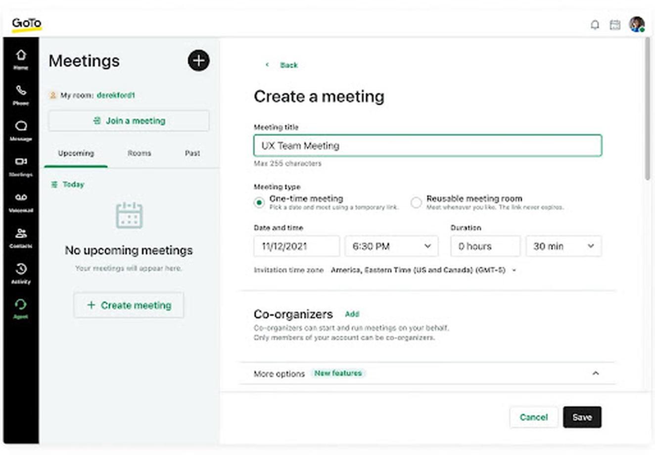Open the Agent section
This screenshot has height=455, width=655.
[x=21, y=309]
